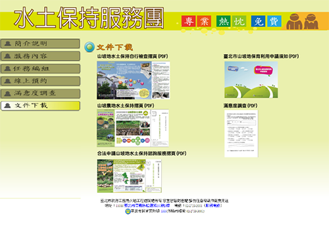
Task: Click the person icon on 簡介說明 button
Action: 8,43
